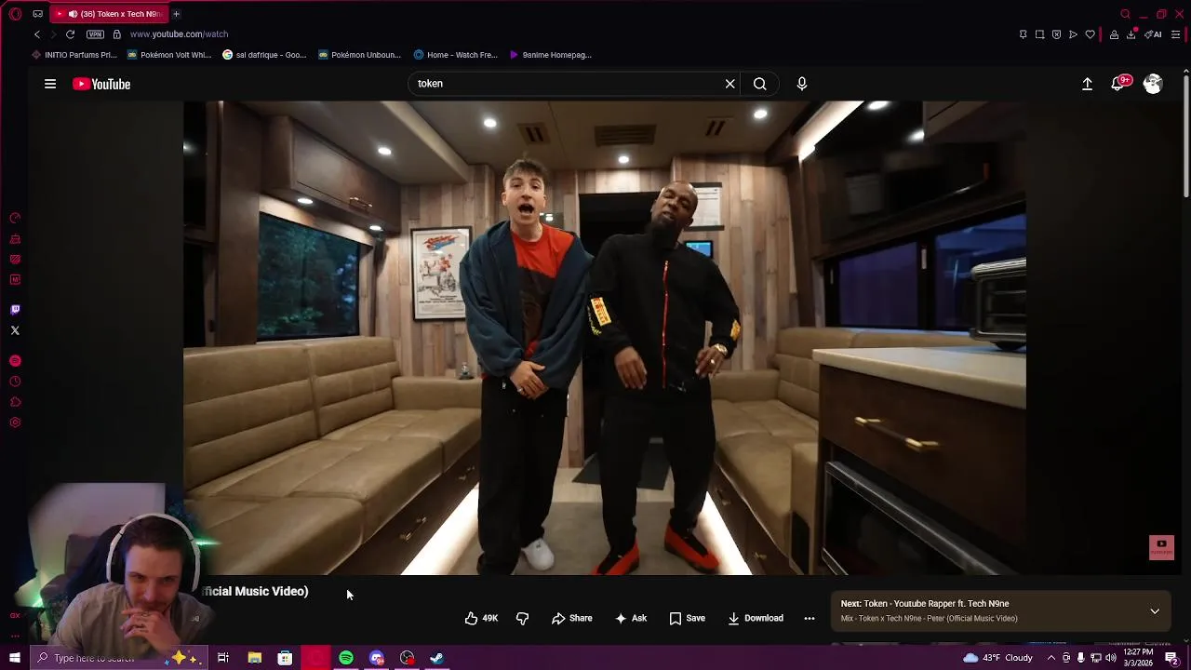Open the Pokémon Unbound bookmark
The image size is (1191, 670).
[x=359, y=55]
